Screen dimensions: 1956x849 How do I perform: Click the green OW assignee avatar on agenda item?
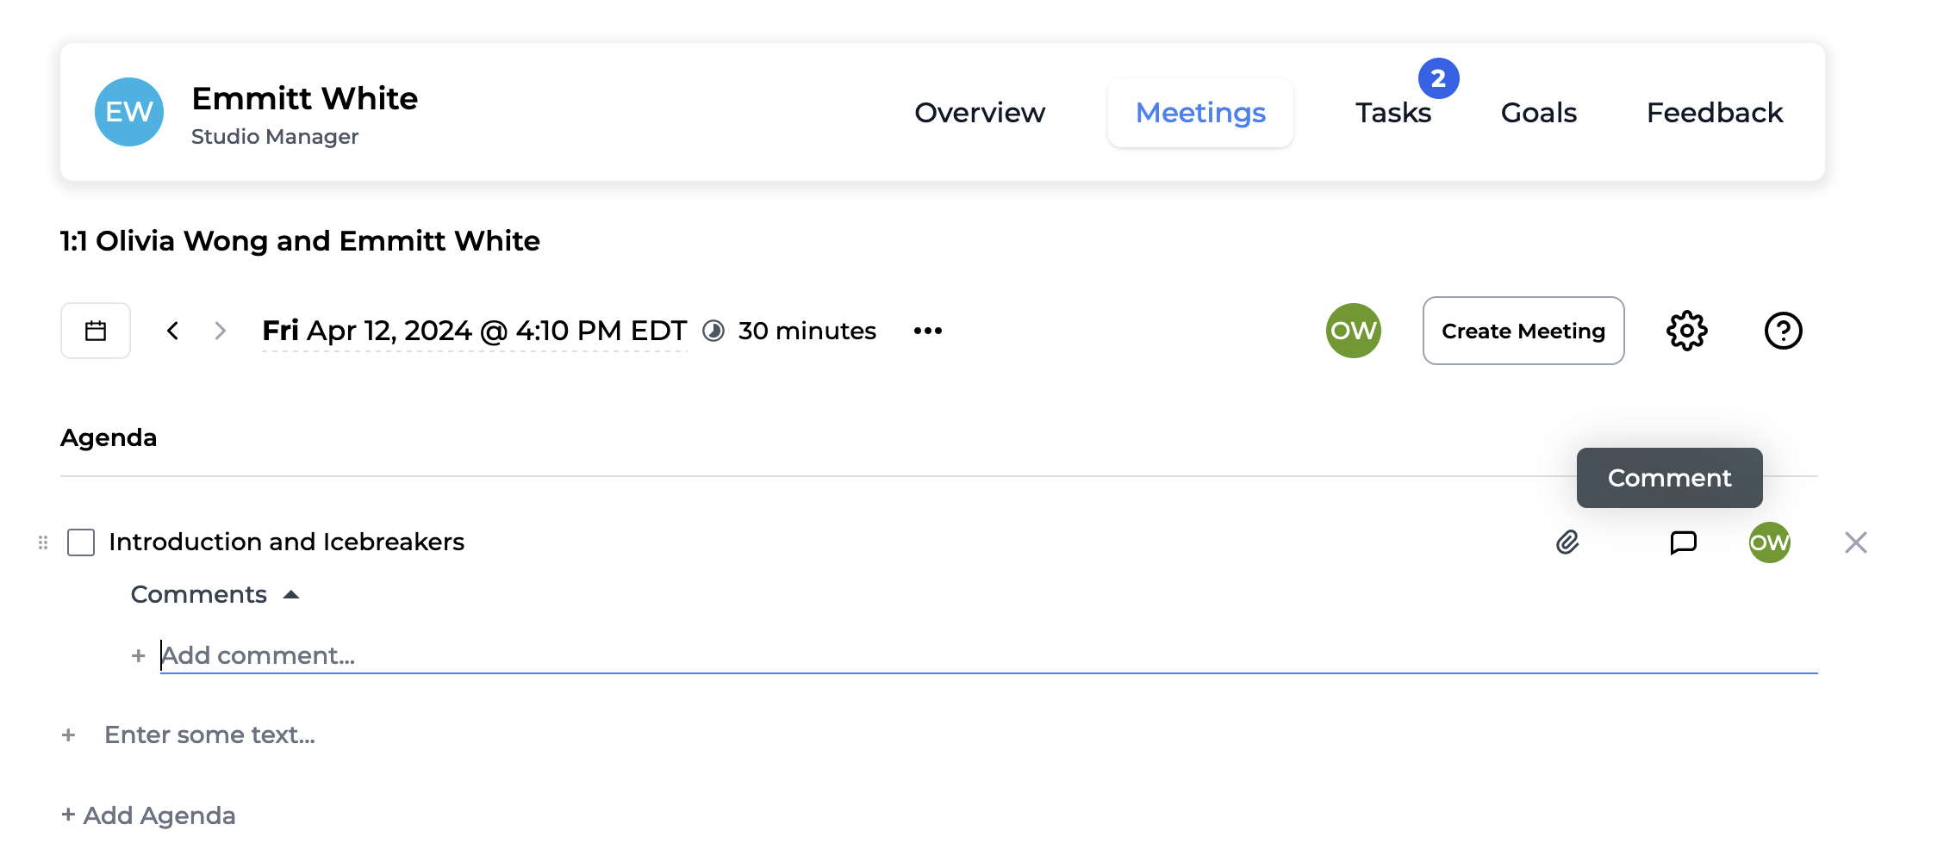1769,542
